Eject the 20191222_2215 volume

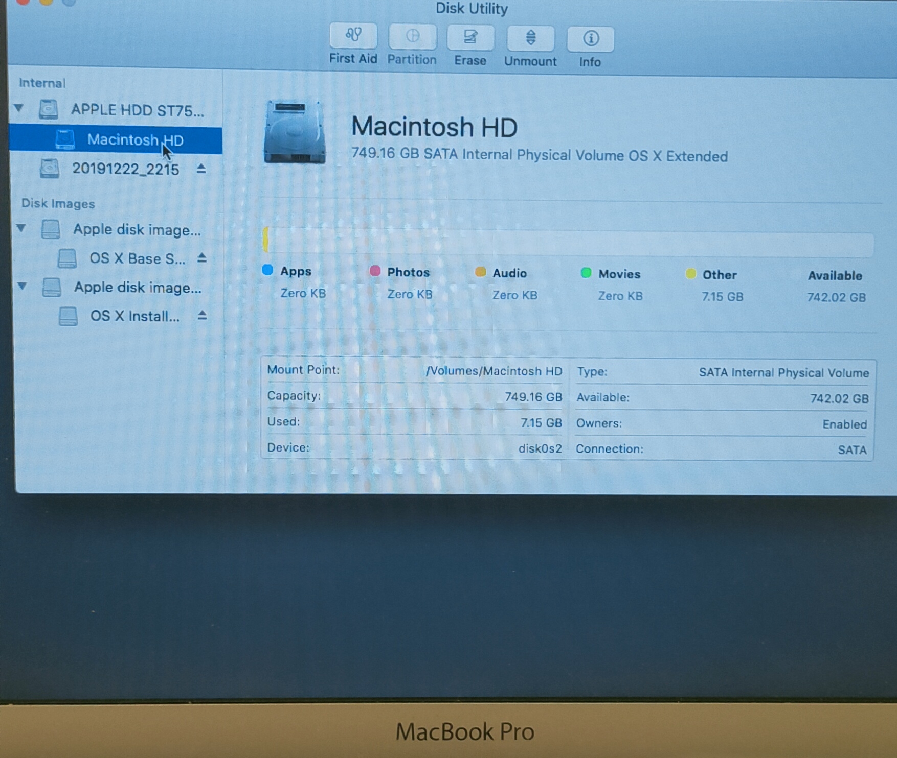tap(201, 169)
